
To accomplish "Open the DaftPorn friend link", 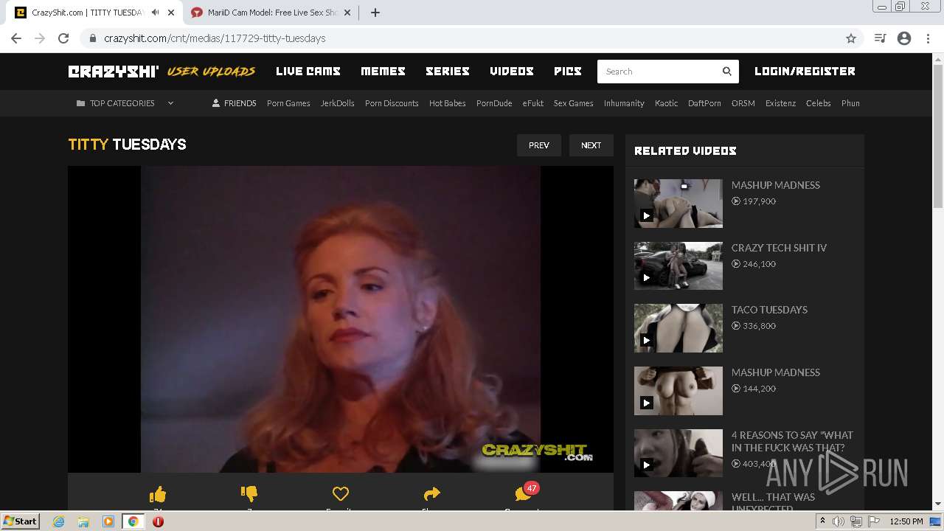I will pos(704,103).
